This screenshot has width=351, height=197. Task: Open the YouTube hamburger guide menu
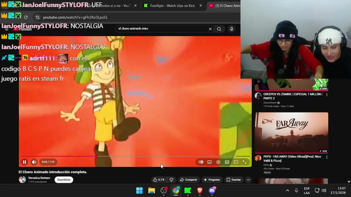[x=7, y=29]
